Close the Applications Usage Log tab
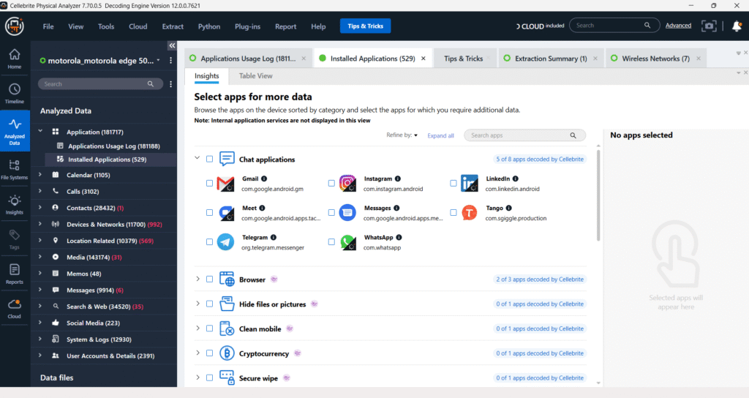This screenshot has width=749, height=398. click(x=304, y=59)
